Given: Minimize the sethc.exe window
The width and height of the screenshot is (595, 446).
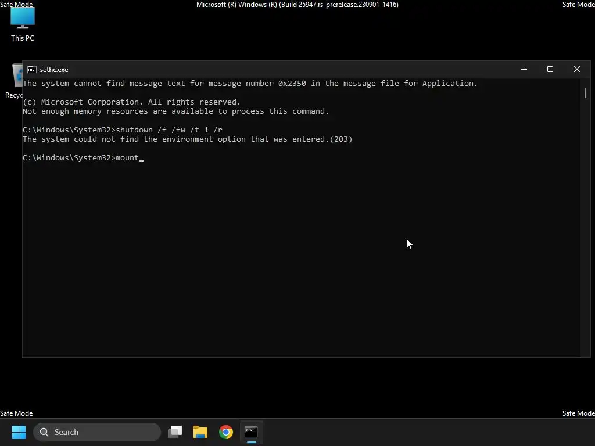Looking at the screenshot, I should 524,70.
